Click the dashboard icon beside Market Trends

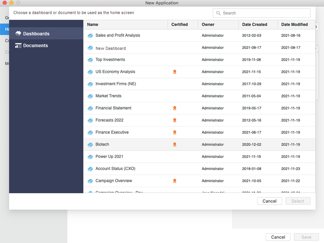pyautogui.click(x=90, y=96)
